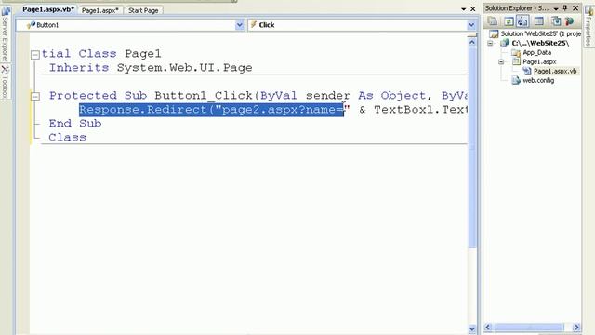Click the Solution Explorer right scroll arrow

(576, 327)
